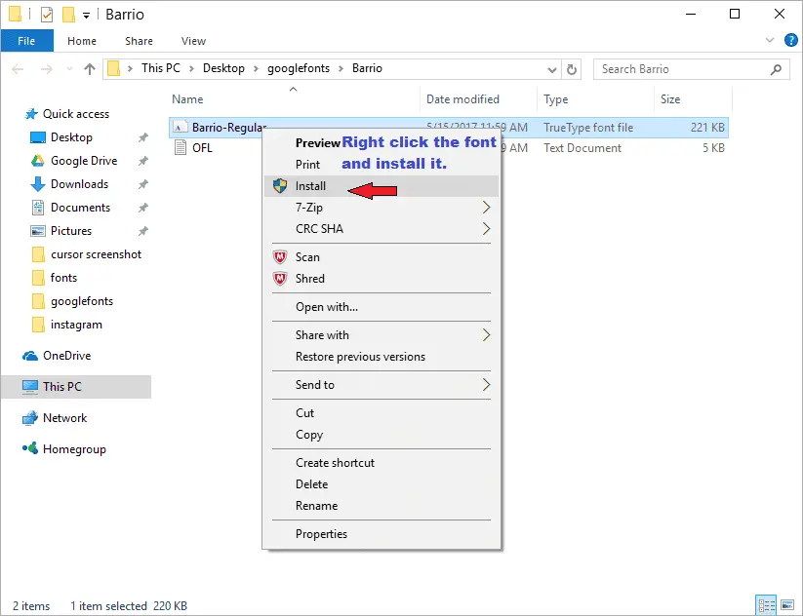
Task: Open the cursor screenshot folder
Action: point(96,254)
